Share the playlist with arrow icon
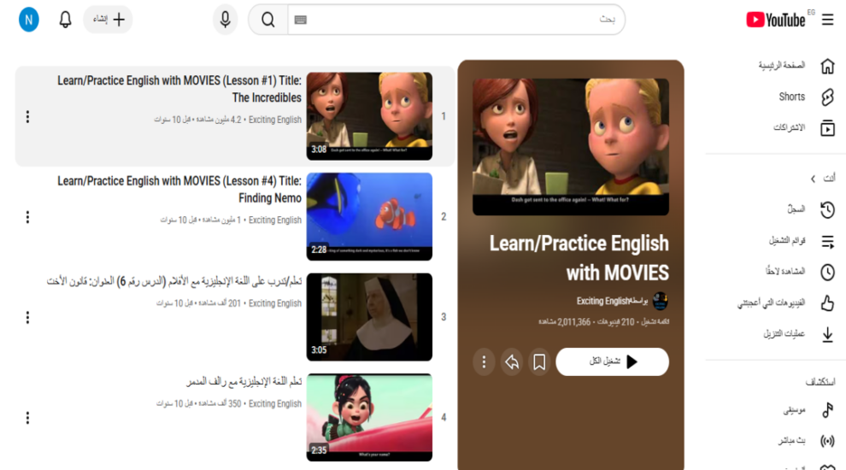This screenshot has height=470, width=846. (x=512, y=361)
